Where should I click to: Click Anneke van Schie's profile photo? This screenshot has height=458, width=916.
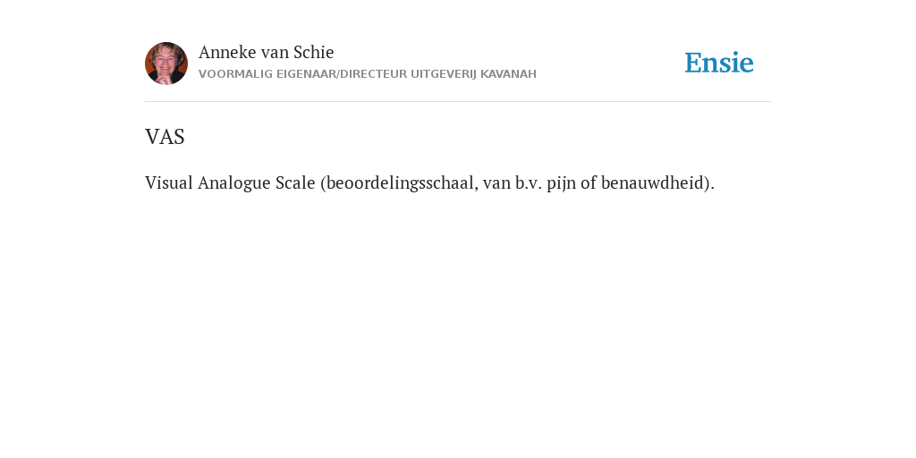[165, 64]
